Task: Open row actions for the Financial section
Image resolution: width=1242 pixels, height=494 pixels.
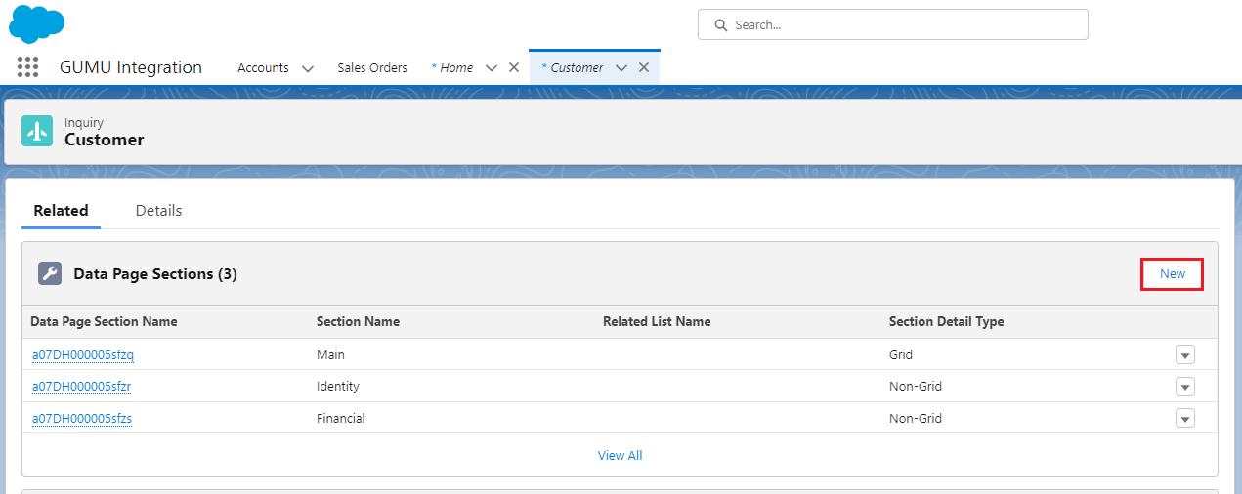Action: 1185,418
